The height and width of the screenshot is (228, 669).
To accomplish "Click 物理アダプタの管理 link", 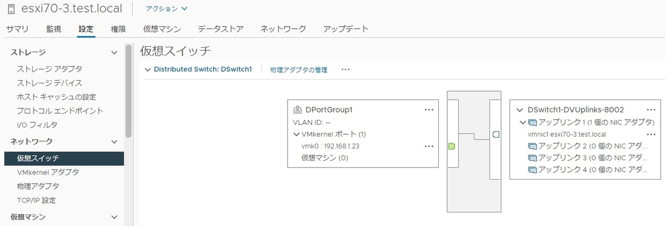I will (x=298, y=70).
